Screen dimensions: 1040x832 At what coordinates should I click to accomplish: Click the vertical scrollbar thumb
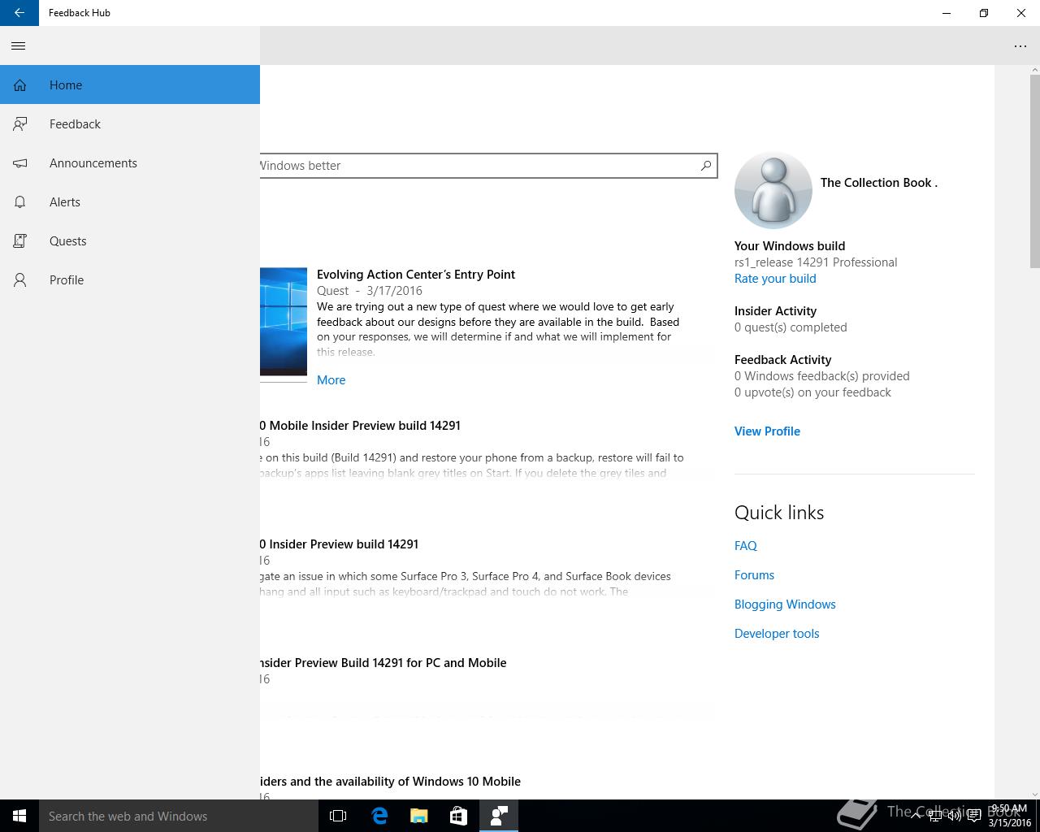1035,171
